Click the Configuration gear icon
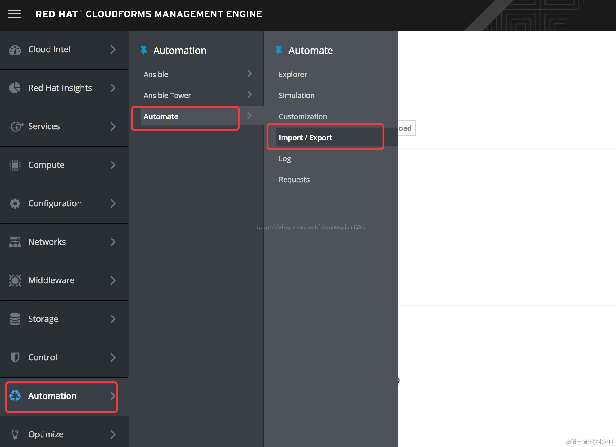The image size is (616, 447). tap(15, 204)
